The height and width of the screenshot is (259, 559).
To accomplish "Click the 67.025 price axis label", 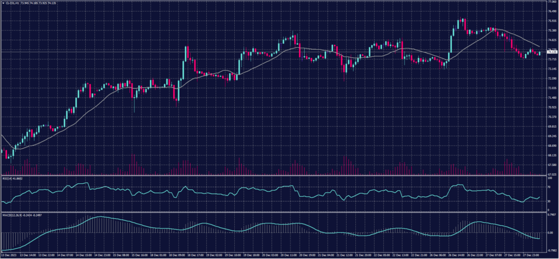I will click(x=551, y=174).
